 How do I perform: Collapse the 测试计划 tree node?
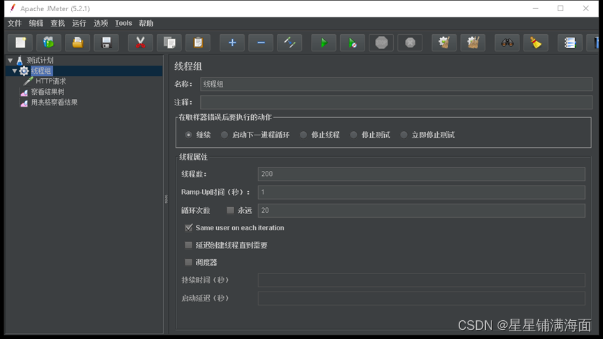(10, 61)
